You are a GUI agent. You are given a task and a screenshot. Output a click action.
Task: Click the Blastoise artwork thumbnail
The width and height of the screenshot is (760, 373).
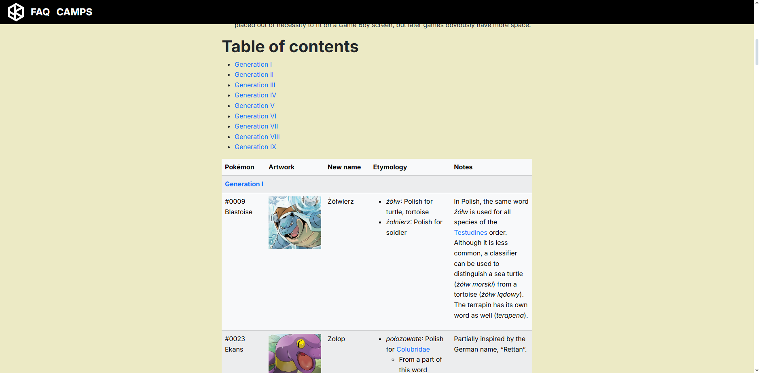[x=295, y=223]
